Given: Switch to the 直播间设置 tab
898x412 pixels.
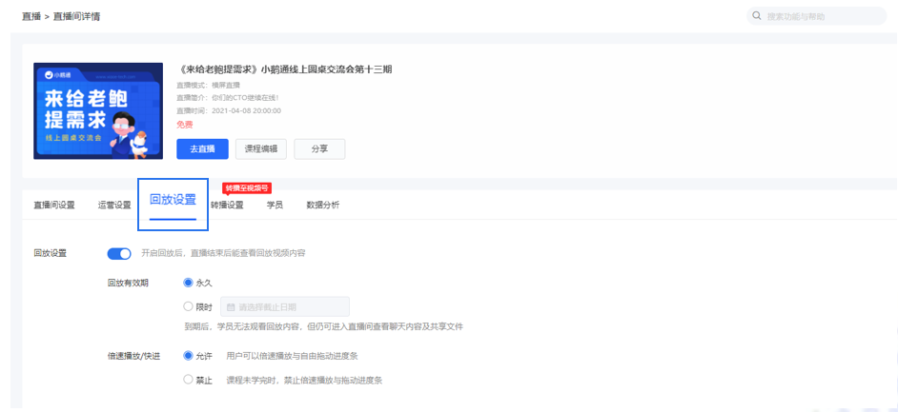Looking at the screenshot, I should coord(54,205).
